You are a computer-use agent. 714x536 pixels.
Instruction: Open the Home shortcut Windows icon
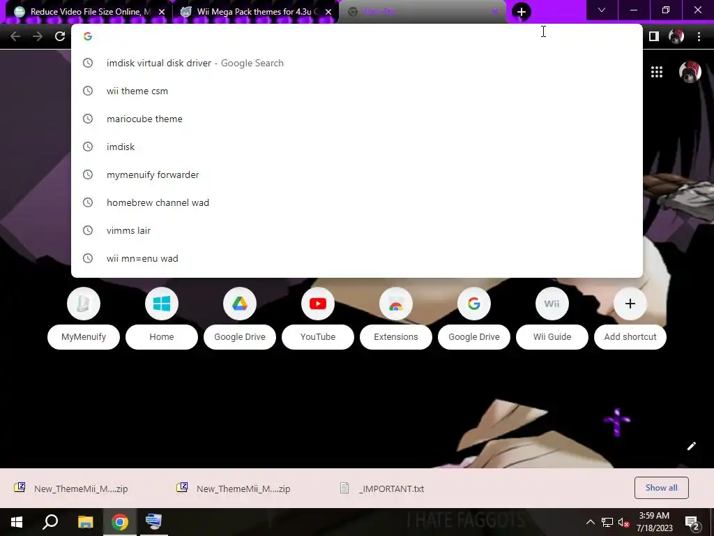click(x=162, y=304)
